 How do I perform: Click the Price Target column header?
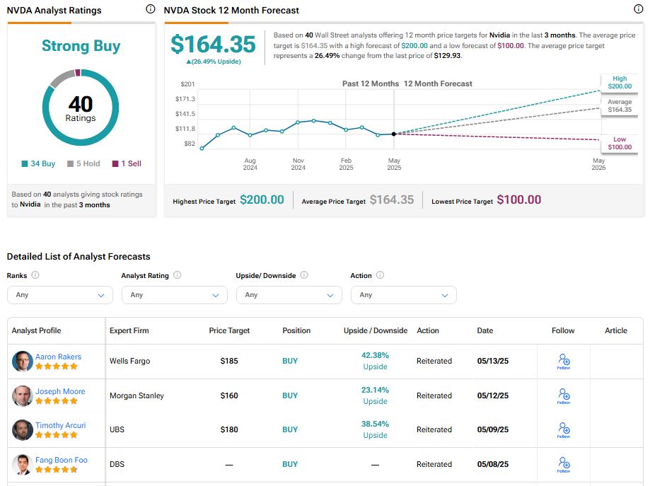229,330
